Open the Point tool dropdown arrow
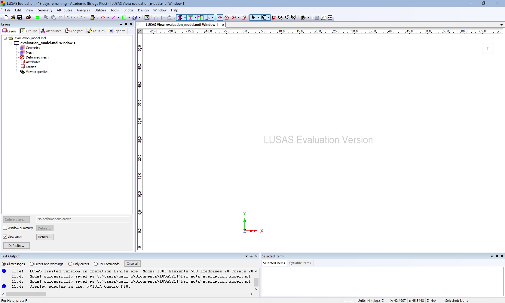Viewport: 505px width, 303px height. tap(108, 18)
